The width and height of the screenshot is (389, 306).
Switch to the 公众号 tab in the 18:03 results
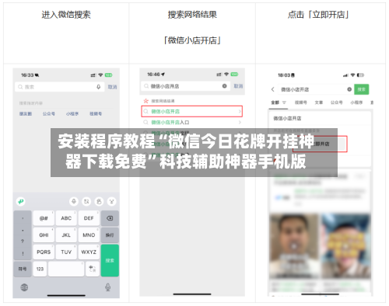click(x=336, y=103)
